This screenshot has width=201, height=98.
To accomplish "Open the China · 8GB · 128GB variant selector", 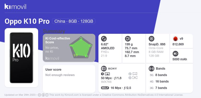I will pos(74,21).
